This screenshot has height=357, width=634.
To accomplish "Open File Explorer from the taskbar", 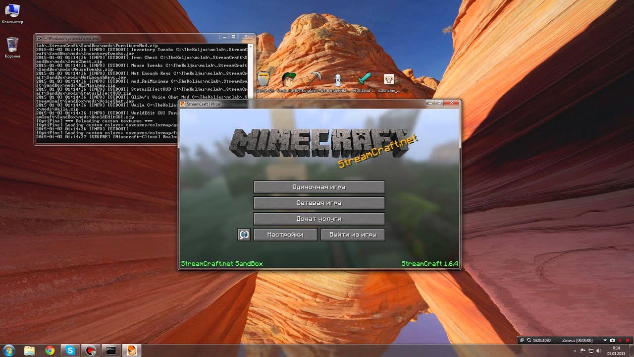I will click(x=30, y=350).
